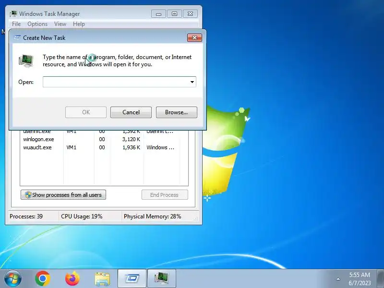Click the 1,936 K memory value

[x=131, y=147]
